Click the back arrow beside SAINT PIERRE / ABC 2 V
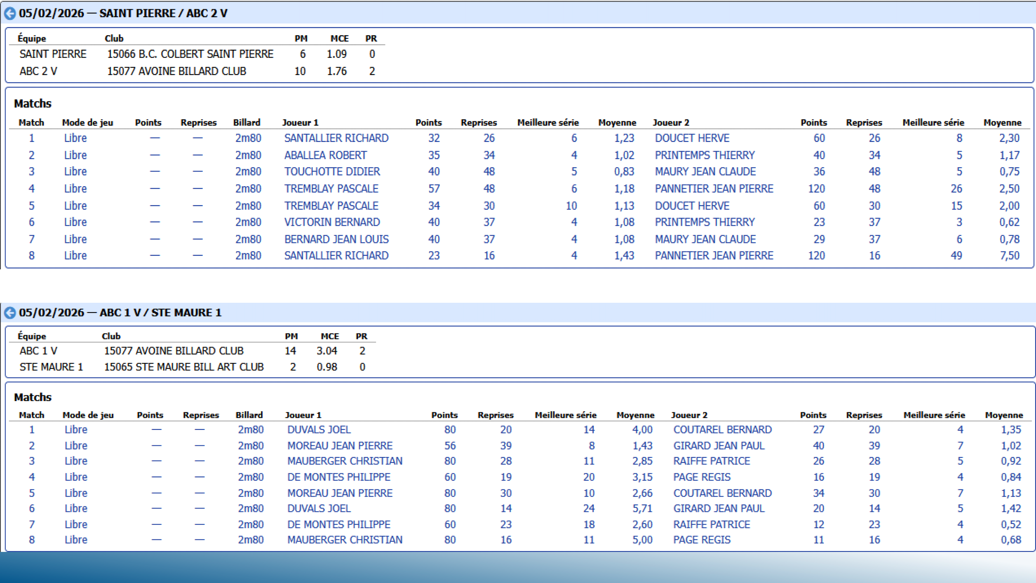The height and width of the screenshot is (583, 1036). [x=9, y=13]
